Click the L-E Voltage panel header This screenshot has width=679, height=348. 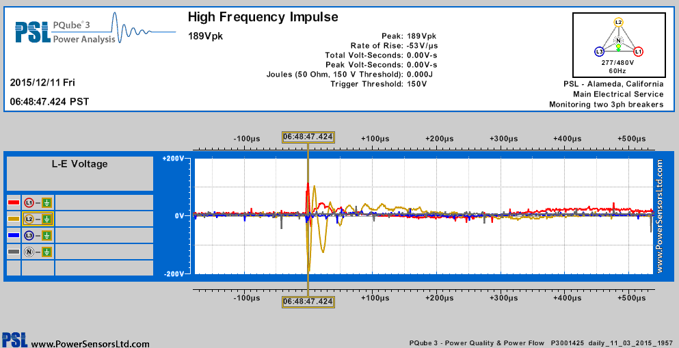point(79,164)
